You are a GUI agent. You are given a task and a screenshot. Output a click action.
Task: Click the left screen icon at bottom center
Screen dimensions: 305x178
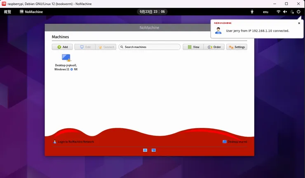point(145,150)
